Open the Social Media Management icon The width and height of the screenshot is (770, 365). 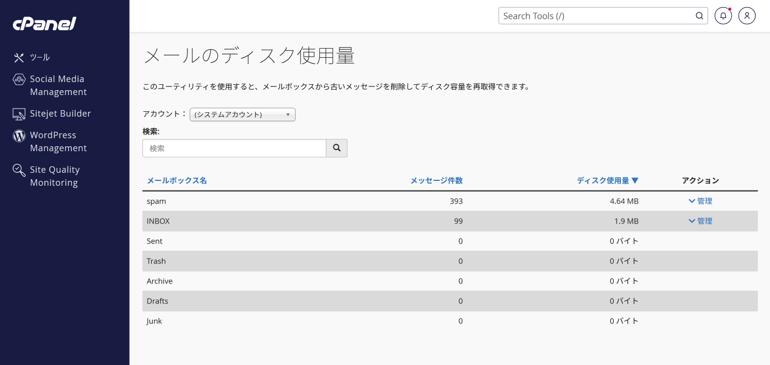click(x=19, y=79)
